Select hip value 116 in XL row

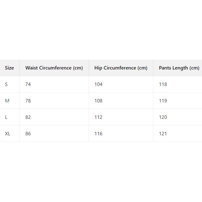[x=99, y=134]
